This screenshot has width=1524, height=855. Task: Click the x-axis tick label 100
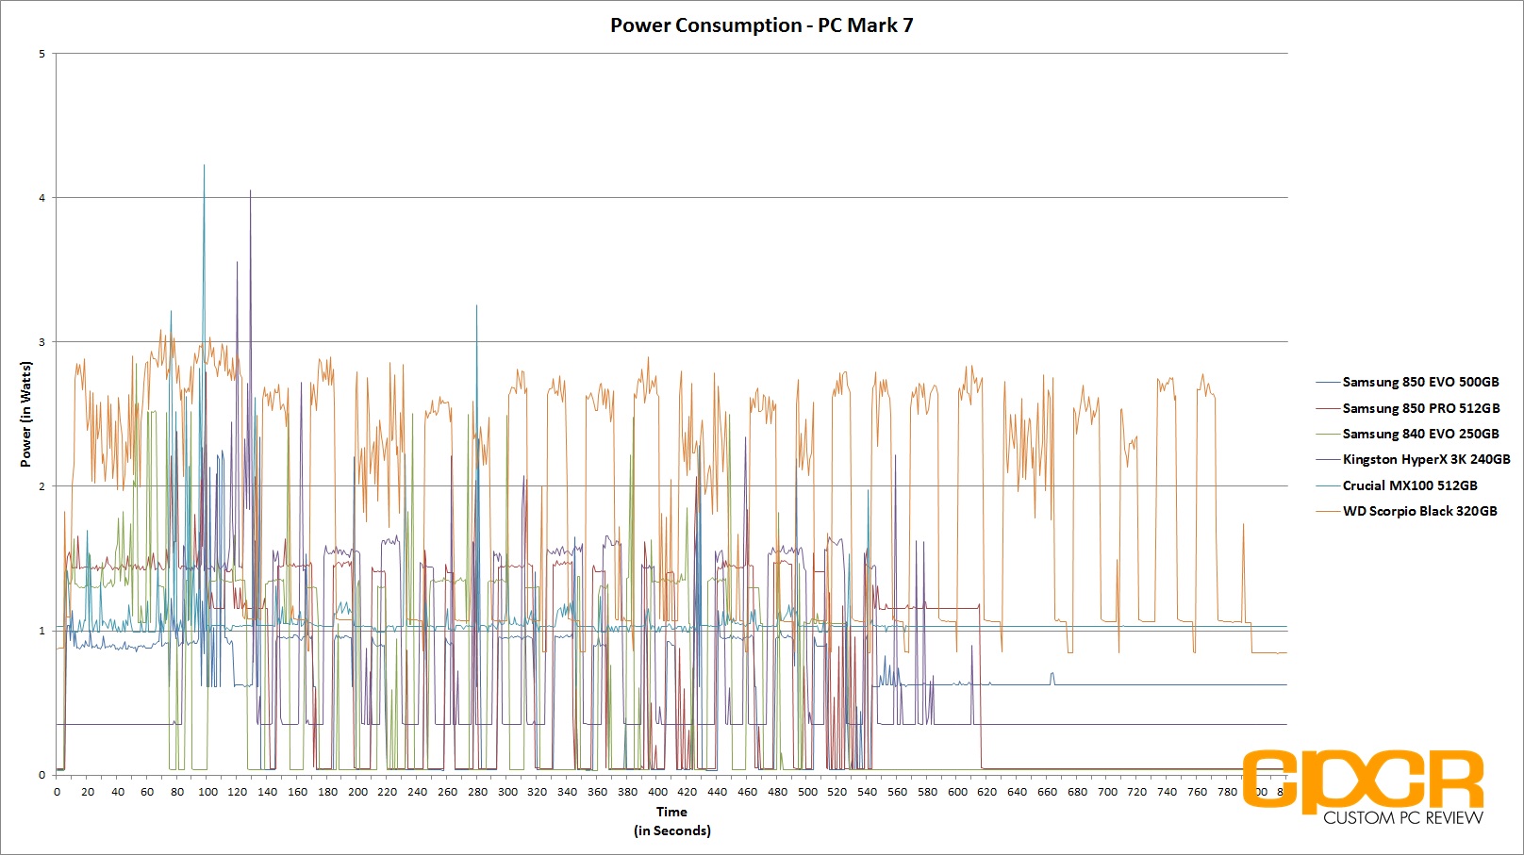tap(207, 792)
